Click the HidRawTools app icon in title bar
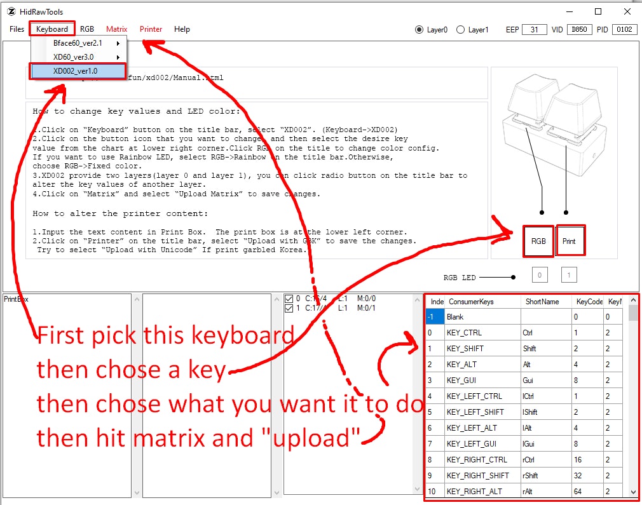642x505 pixels. (11, 11)
